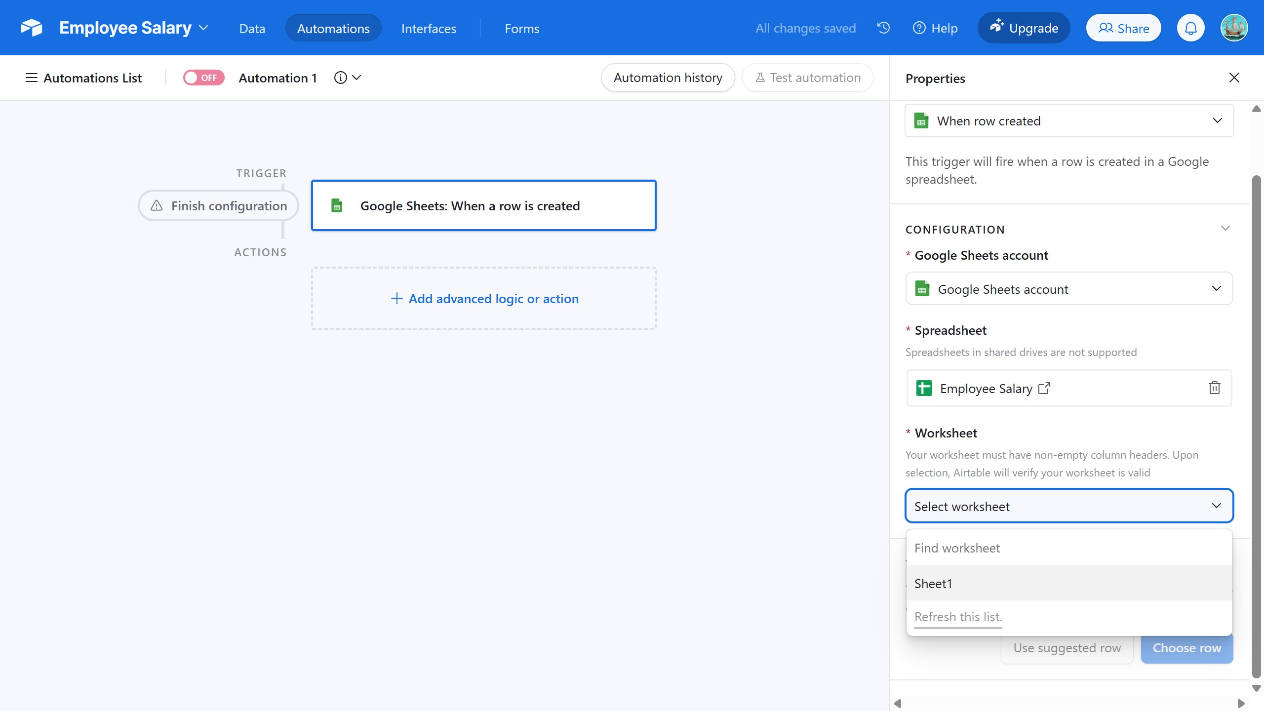
Task: Click the Automation 1 name label
Action: click(x=277, y=78)
